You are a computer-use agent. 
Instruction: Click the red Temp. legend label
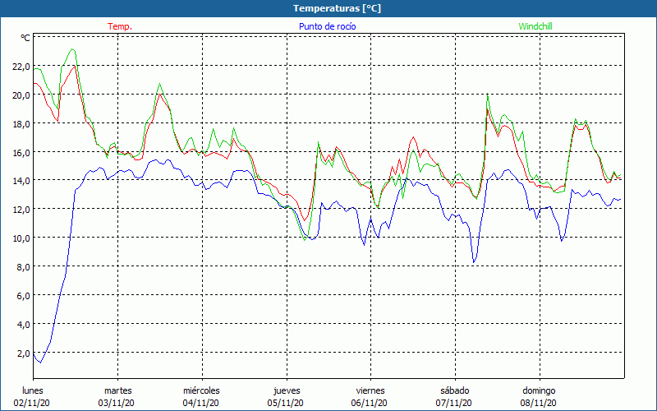pos(120,26)
